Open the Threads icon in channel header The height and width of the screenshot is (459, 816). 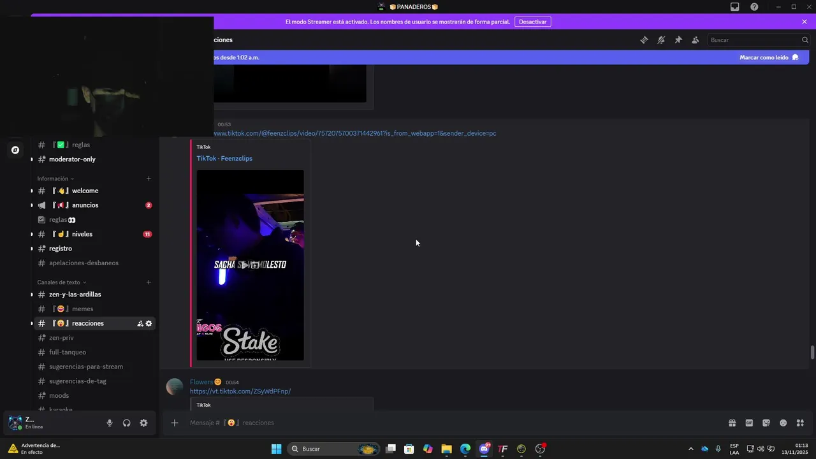click(644, 40)
